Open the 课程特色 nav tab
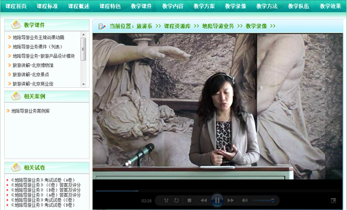The image size is (347, 210). pos(110,6)
